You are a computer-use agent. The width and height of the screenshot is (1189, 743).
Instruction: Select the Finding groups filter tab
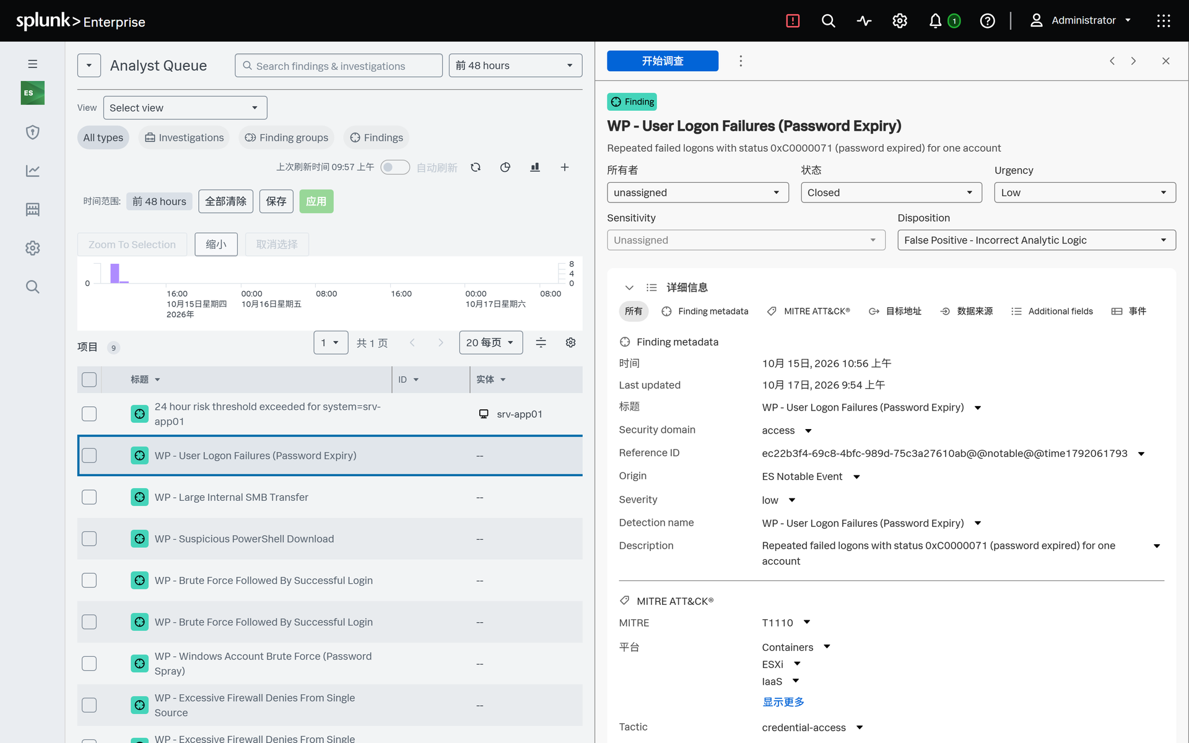click(287, 137)
